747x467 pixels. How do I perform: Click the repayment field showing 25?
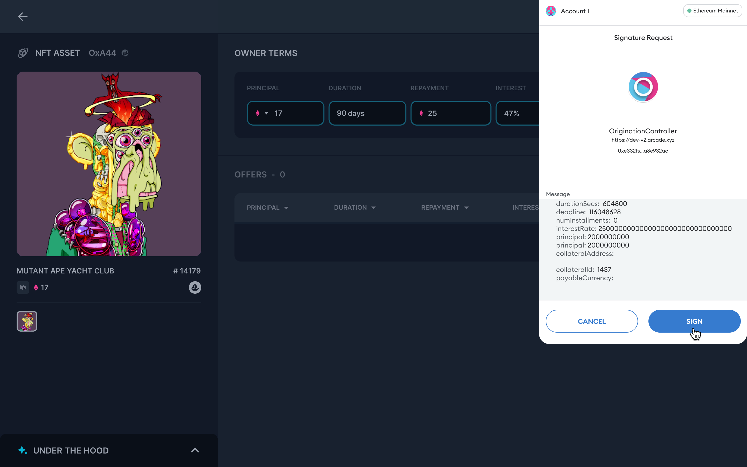pyautogui.click(x=451, y=113)
